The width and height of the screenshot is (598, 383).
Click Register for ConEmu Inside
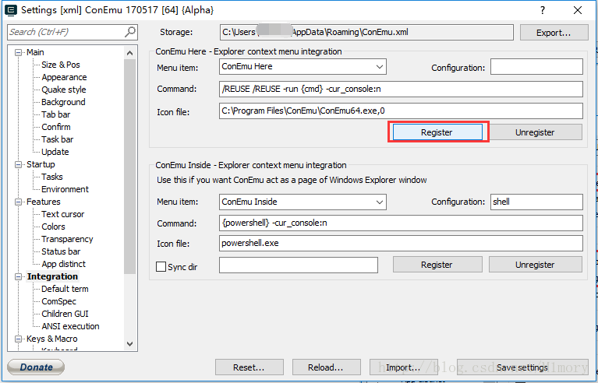click(437, 265)
